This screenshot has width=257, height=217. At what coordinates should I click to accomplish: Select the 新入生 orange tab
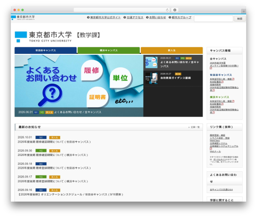[172, 50]
